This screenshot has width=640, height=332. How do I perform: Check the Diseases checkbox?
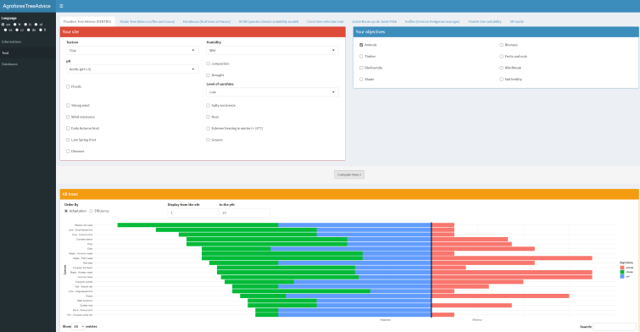pyautogui.click(x=68, y=152)
